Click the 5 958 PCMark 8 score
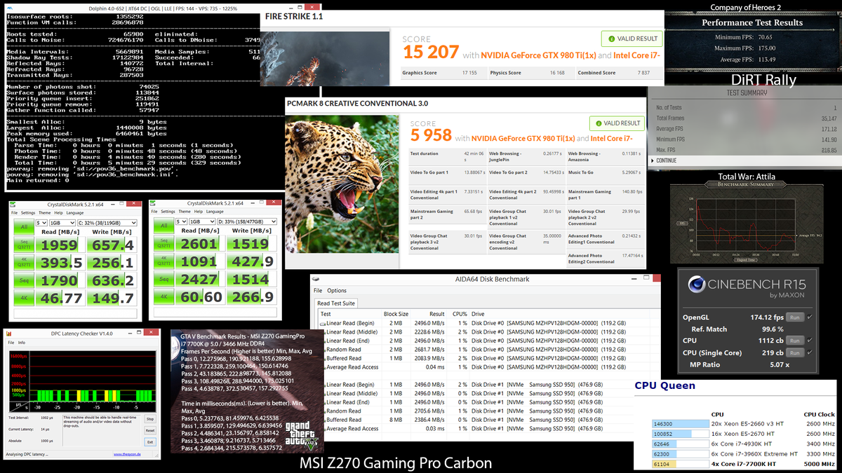The image size is (842, 473). [432, 137]
